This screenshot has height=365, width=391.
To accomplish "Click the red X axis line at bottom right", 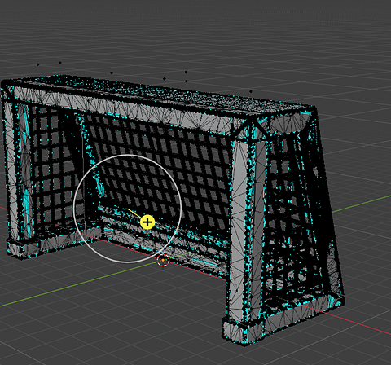I will coord(358,322).
